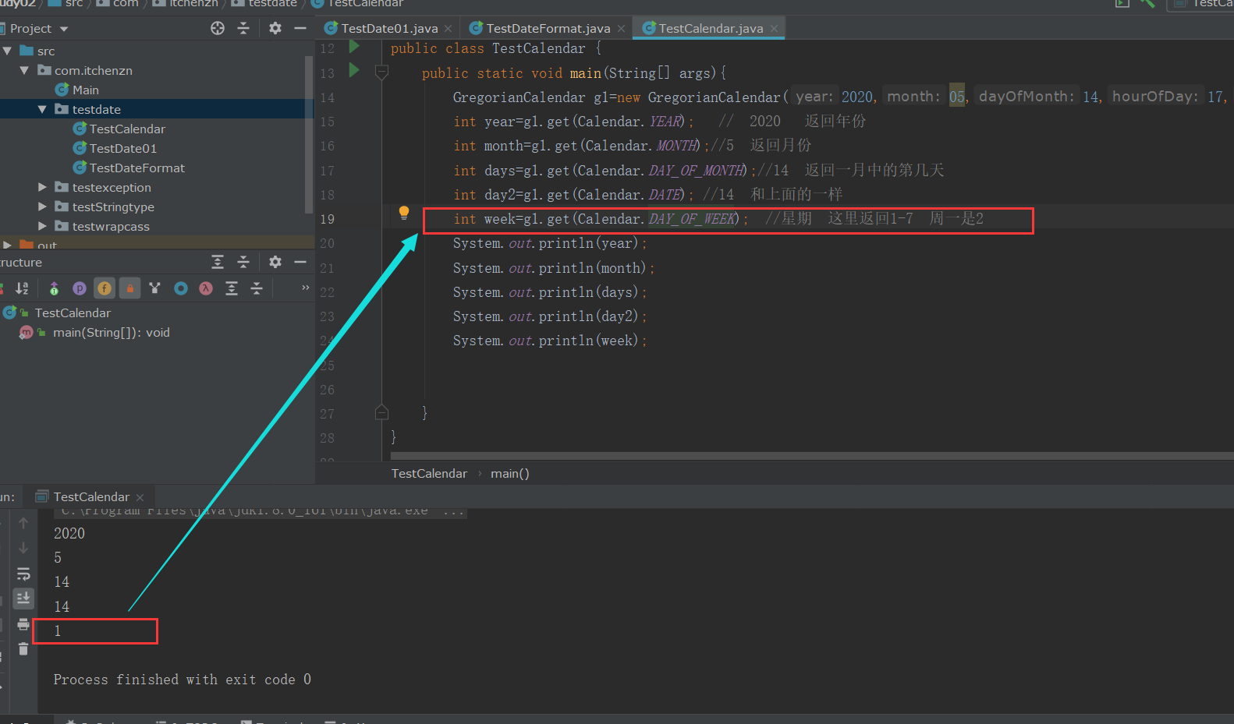Toggle show anonymous classes circle icon
The width and height of the screenshot is (1234, 724).
(x=181, y=288)
